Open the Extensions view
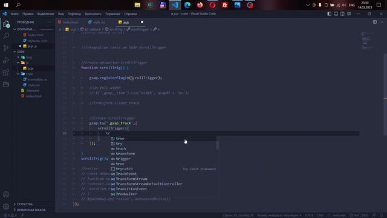The height and width of the screenshot is (218, 387). 6,72
